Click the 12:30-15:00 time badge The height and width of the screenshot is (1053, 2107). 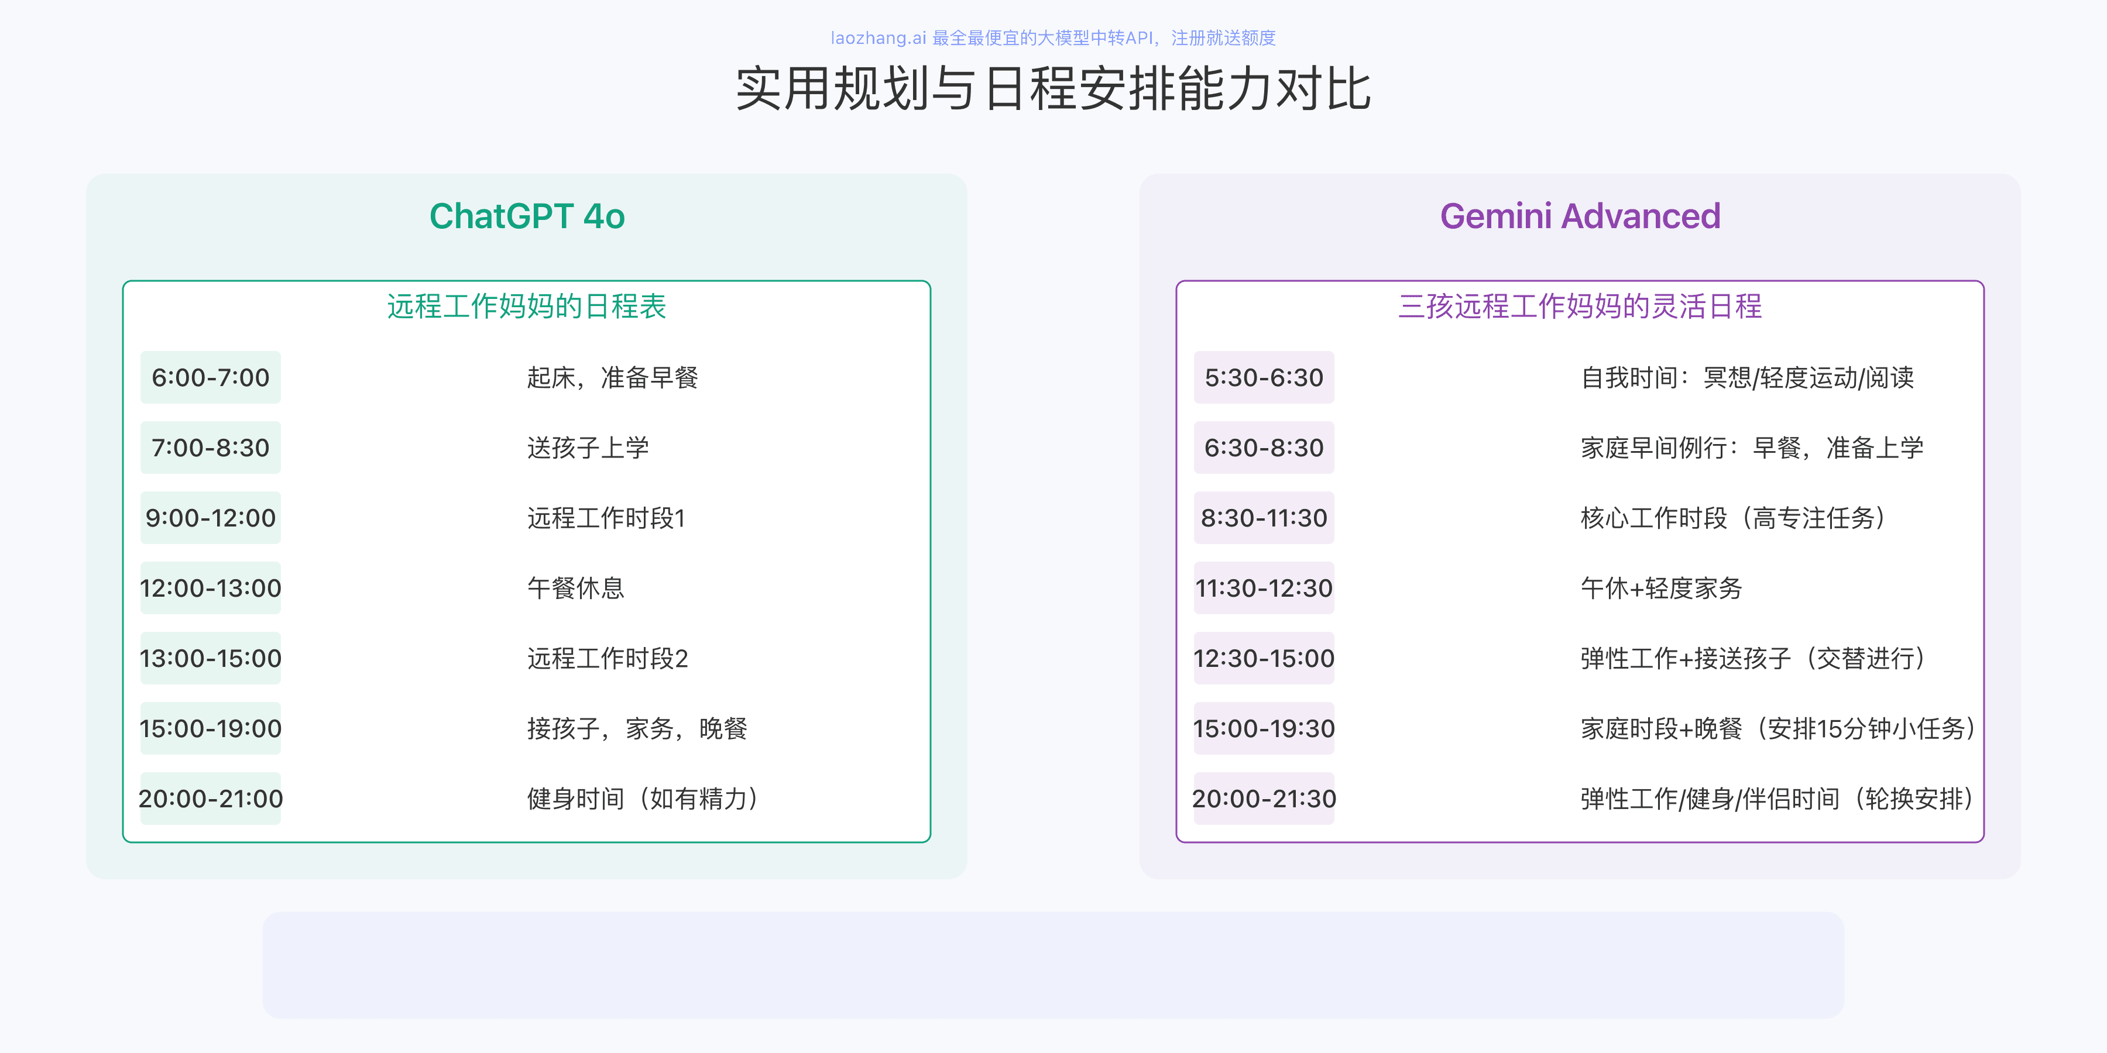1264,659
